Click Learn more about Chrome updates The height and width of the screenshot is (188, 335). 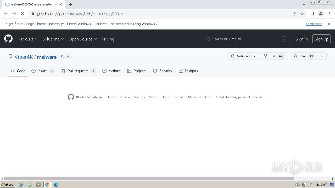[x=314, y=24]
